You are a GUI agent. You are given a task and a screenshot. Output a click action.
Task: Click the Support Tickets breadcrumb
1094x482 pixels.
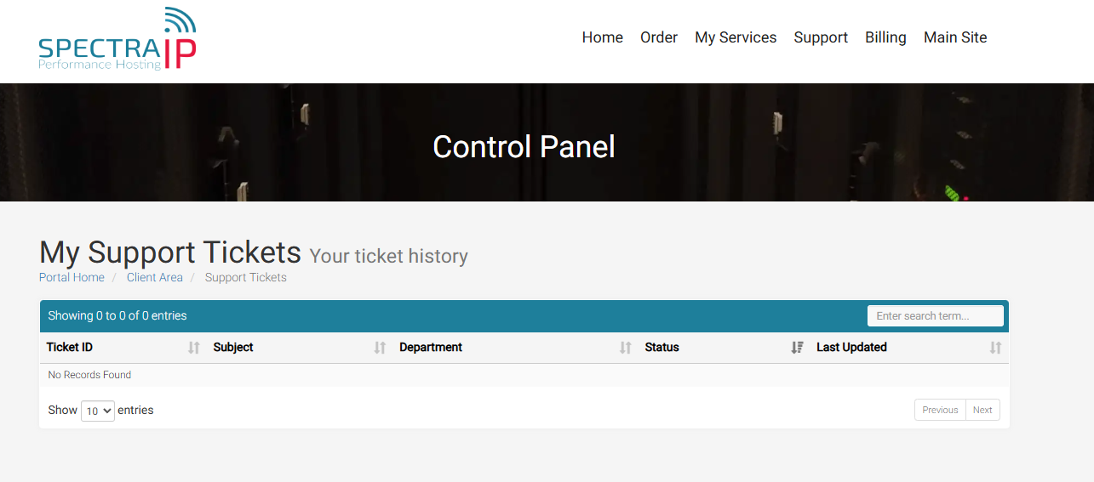coord(246,277)
